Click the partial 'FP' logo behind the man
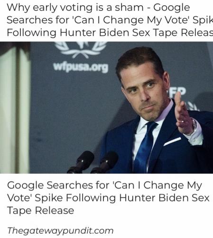This screenshot has width=213, height=238. 176,92
